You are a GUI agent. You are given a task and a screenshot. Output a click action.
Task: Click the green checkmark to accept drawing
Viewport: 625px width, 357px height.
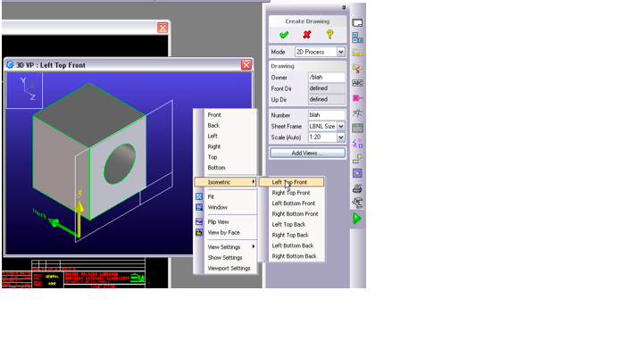pos(284,35)
